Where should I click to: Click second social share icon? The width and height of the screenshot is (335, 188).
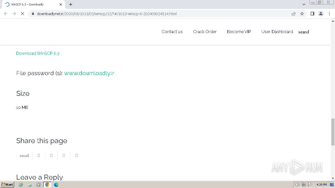tap(51, 155)
